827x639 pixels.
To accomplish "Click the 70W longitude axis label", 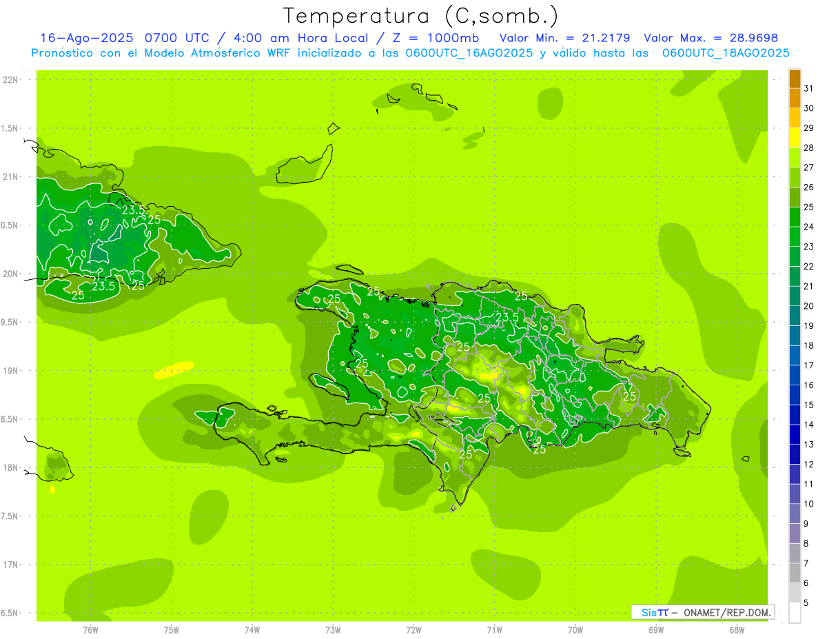I will (x=575, y=631).
